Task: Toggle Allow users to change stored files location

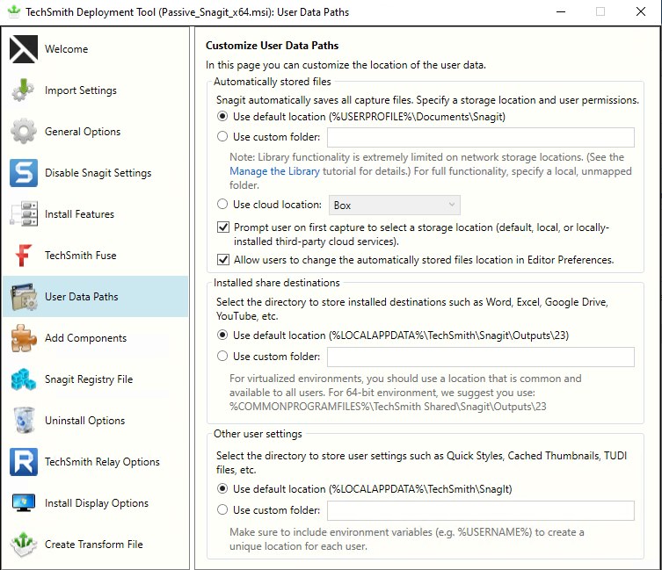Action: 223,260
